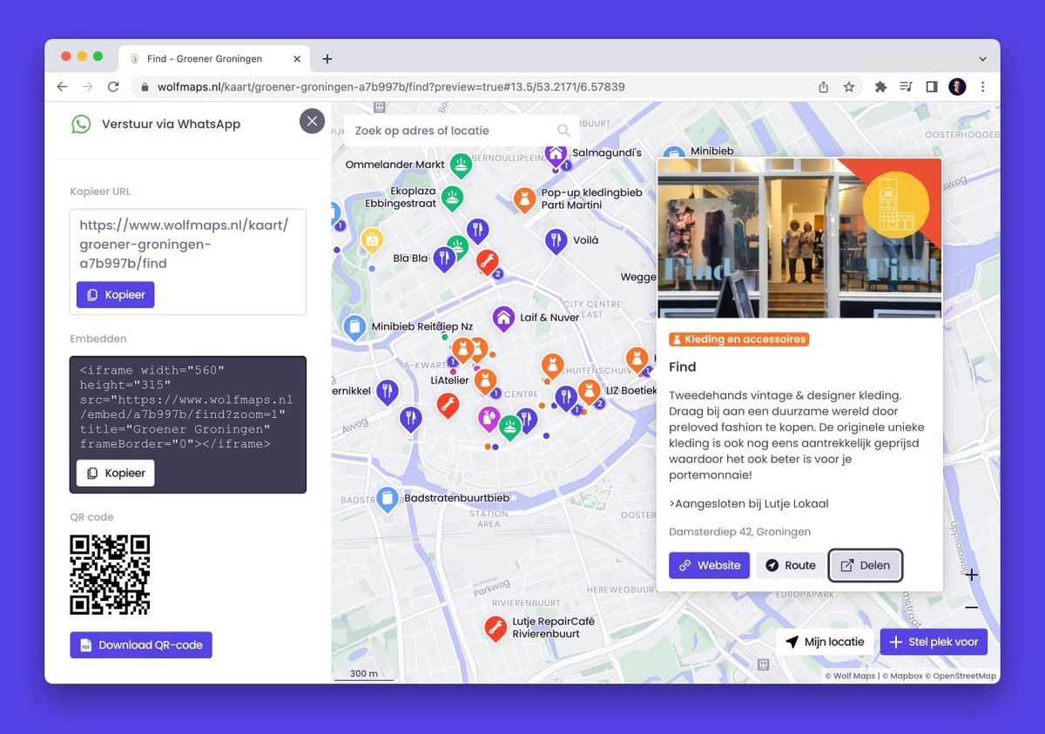This screenshot has width=1045, height=734.
Task: Suggest a place with Stel plek voor
Action: tap(934, 642)
